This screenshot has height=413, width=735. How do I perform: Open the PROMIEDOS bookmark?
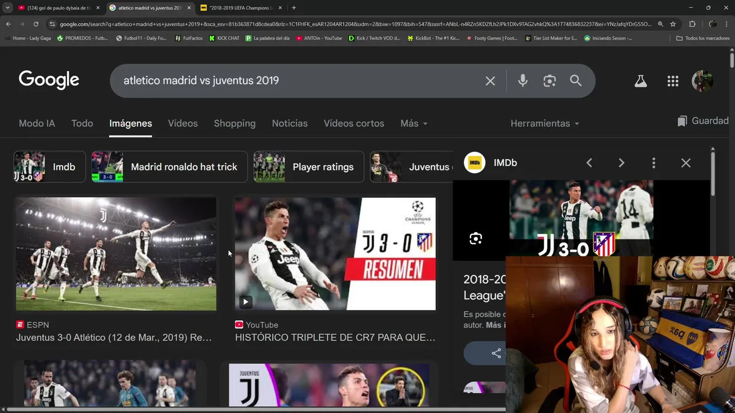click(x=82, y=38)
